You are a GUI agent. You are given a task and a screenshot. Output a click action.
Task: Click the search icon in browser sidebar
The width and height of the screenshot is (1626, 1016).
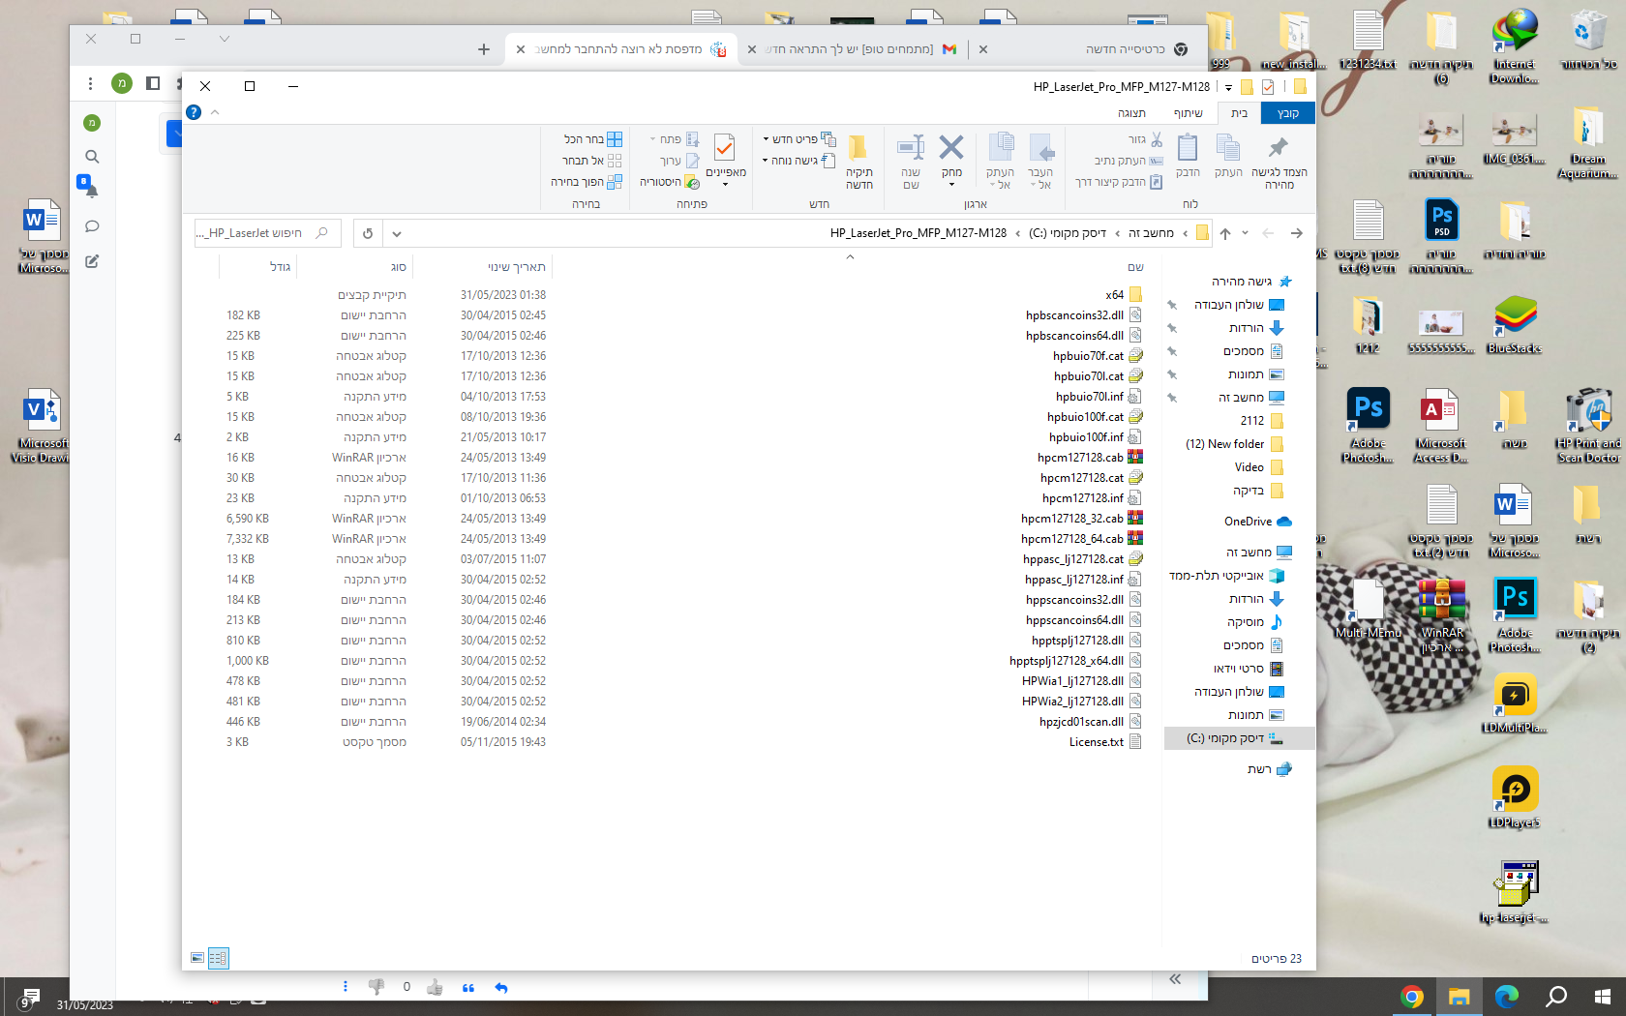92,157
